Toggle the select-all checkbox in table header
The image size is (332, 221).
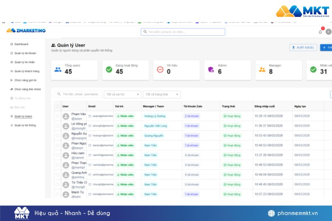click(58, 106)
